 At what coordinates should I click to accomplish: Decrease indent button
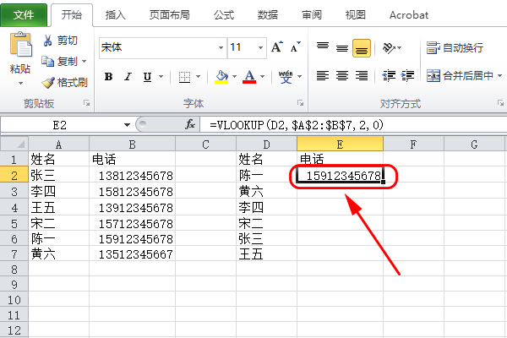tap(389, 76)
